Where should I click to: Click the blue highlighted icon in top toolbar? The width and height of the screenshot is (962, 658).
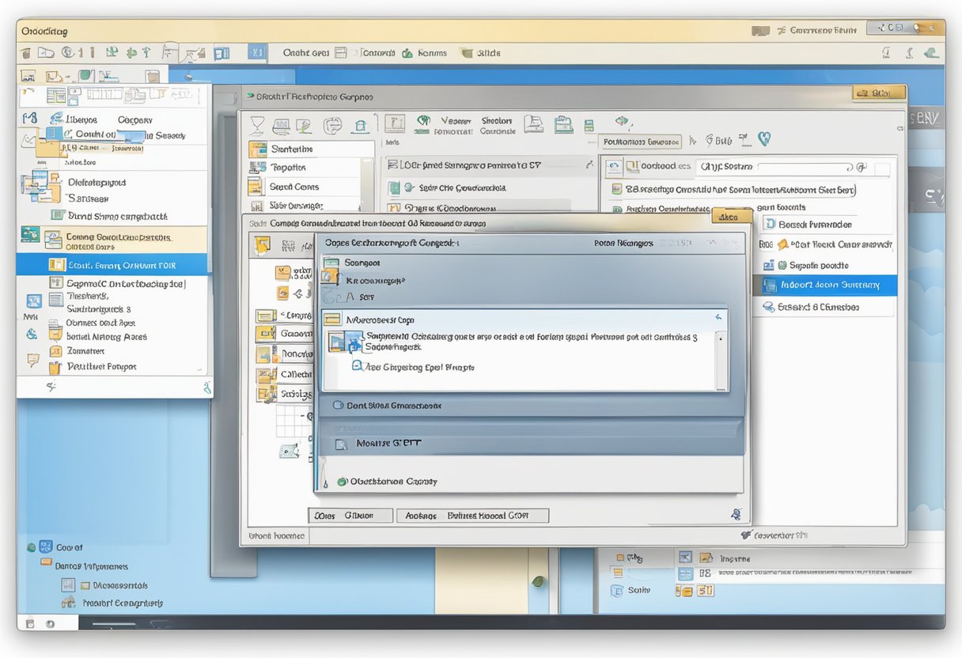coord(256,53)
